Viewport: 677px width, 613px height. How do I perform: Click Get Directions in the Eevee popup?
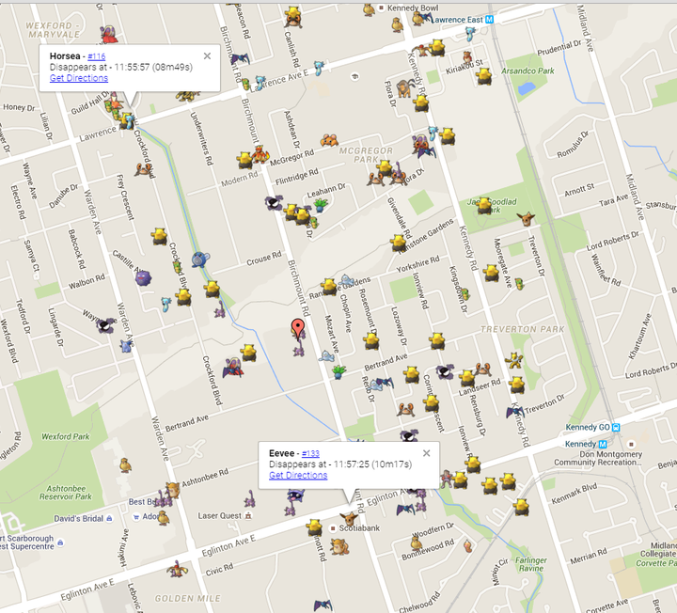pyautogui.click(x=298, y=476)
